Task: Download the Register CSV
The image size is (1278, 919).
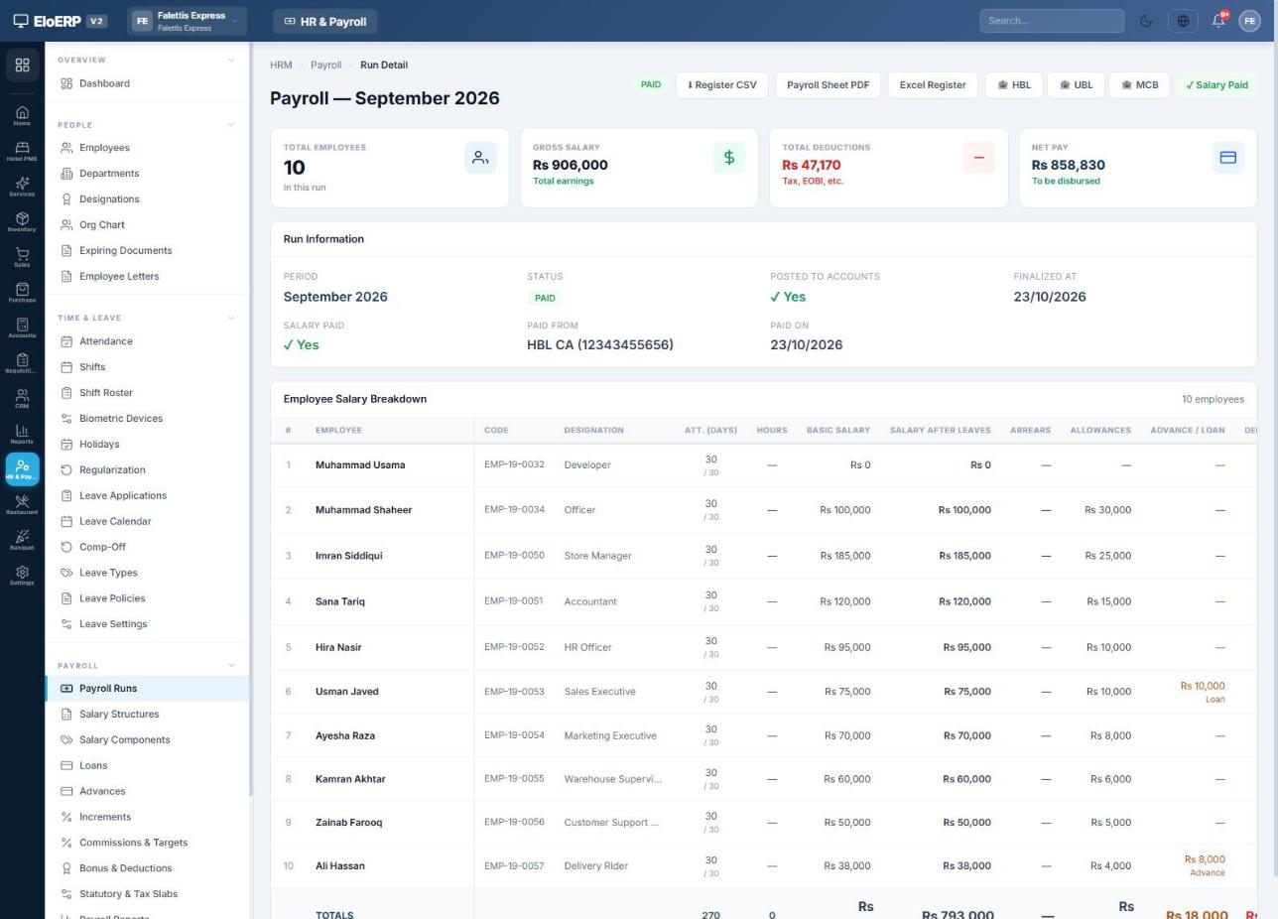Action: (x=722, y=85)
